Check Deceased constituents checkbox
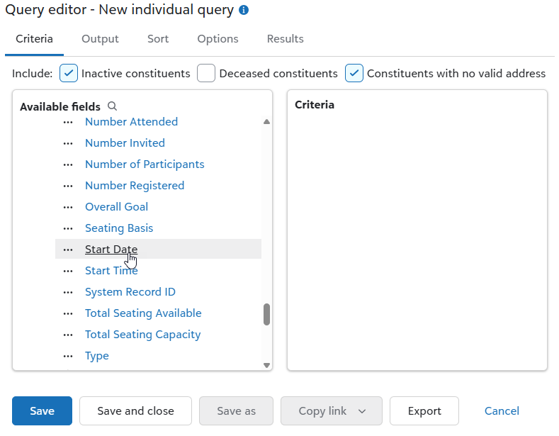Image resolution: width=559 pixels, height=436 pixels. [x=206, y=73]
